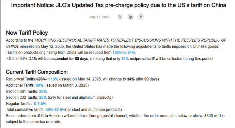Click the bold '34%' after 'will change to'
235x128 pixels.
pyautogui.click(x=131, y=79)
